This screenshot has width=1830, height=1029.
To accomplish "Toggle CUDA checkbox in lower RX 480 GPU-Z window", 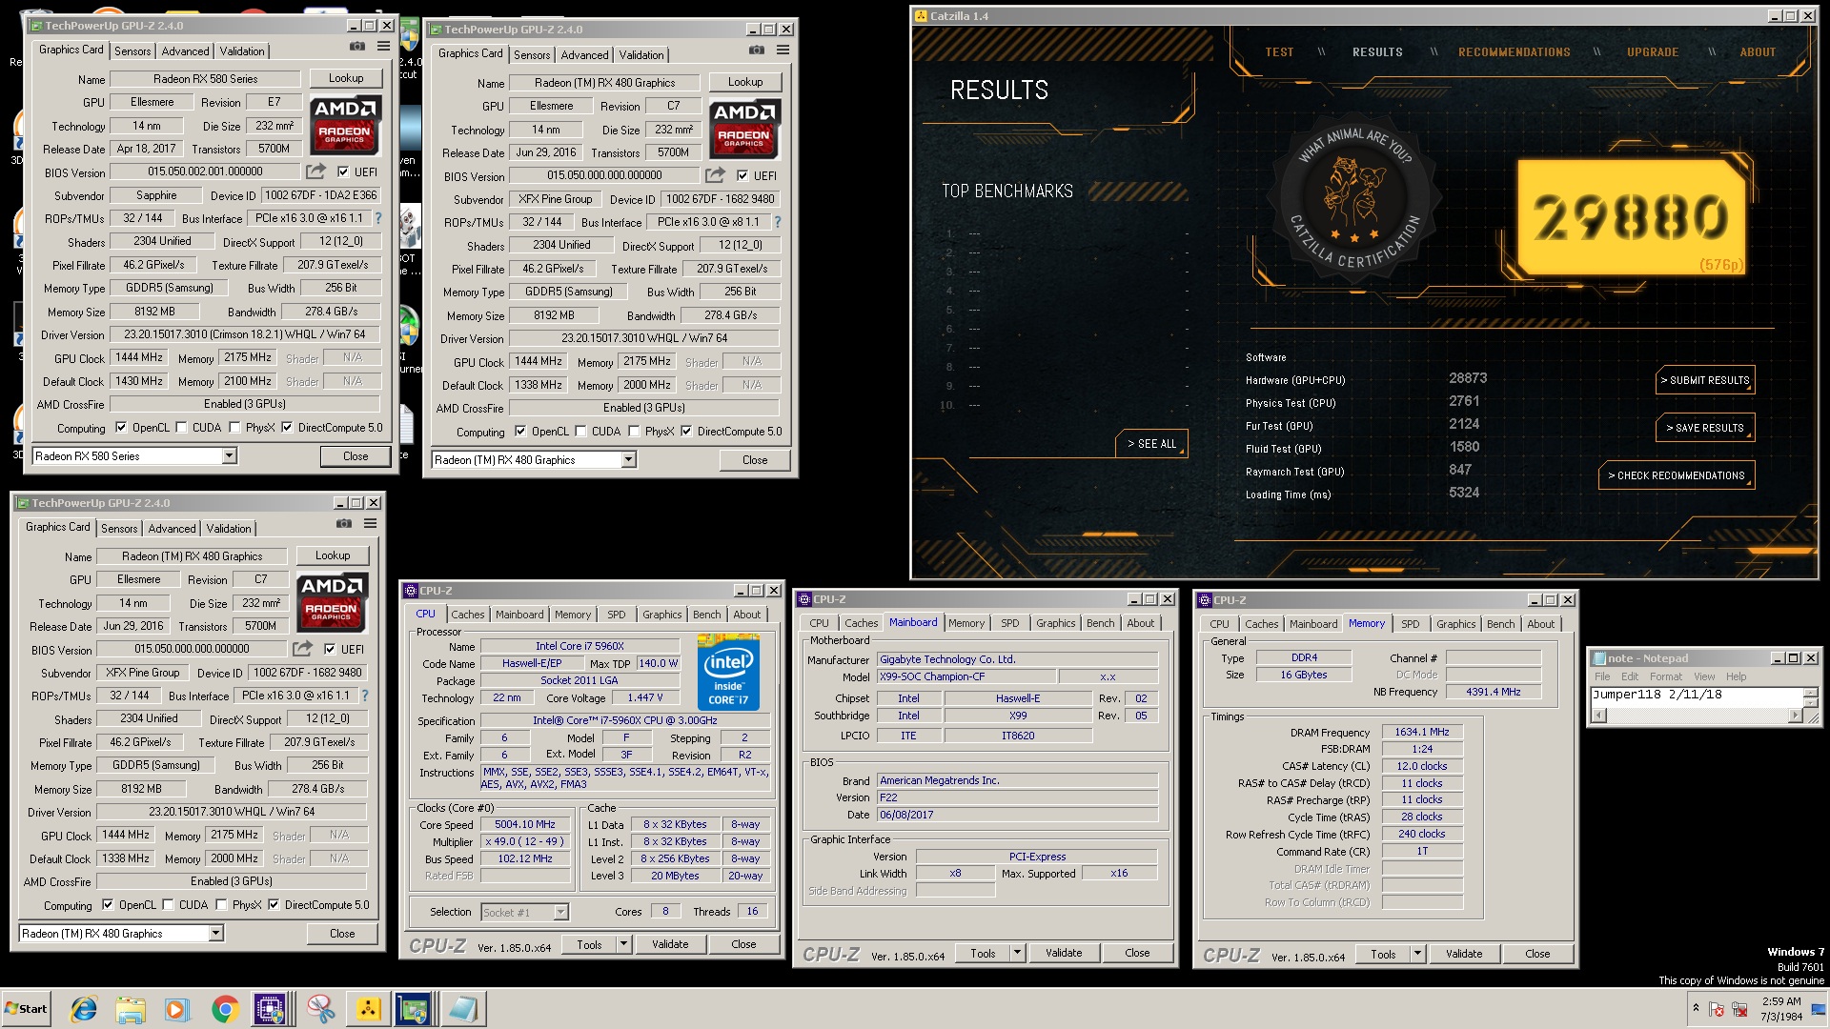I will coord(168,905).
